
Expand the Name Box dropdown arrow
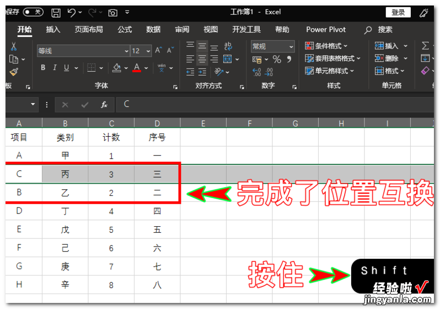coord(33,104)
